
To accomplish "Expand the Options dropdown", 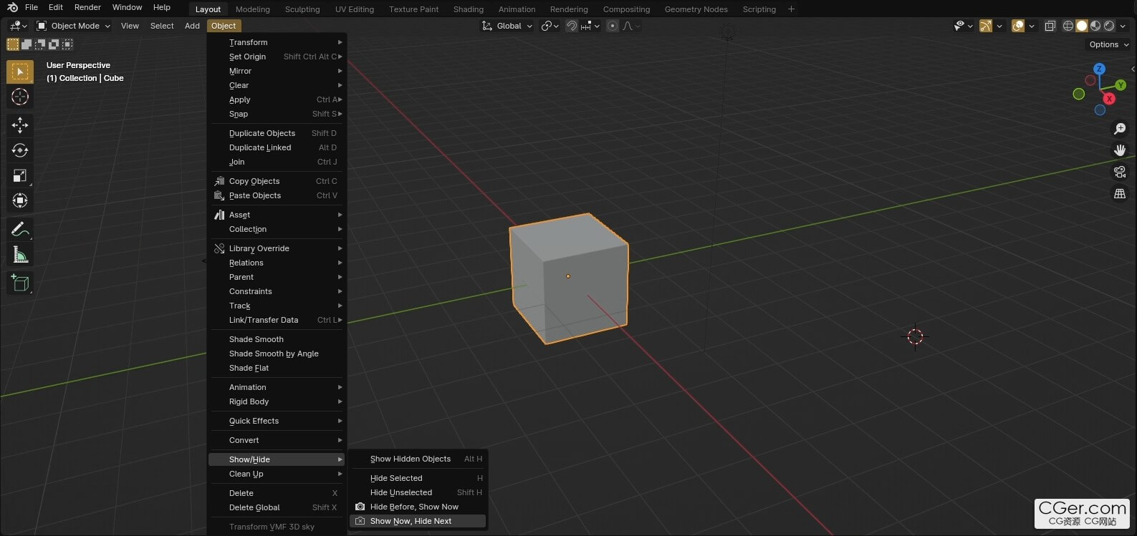I will [x=1108, y=44].
